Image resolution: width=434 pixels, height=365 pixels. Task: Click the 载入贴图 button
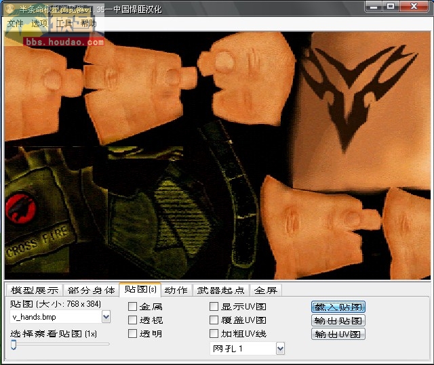click(338, 307)
